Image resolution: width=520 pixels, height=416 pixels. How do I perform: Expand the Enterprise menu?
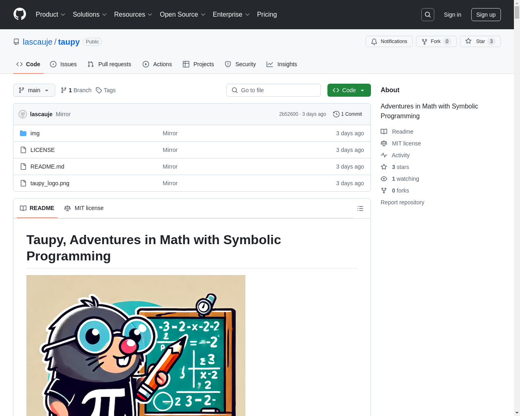point(231,15)
